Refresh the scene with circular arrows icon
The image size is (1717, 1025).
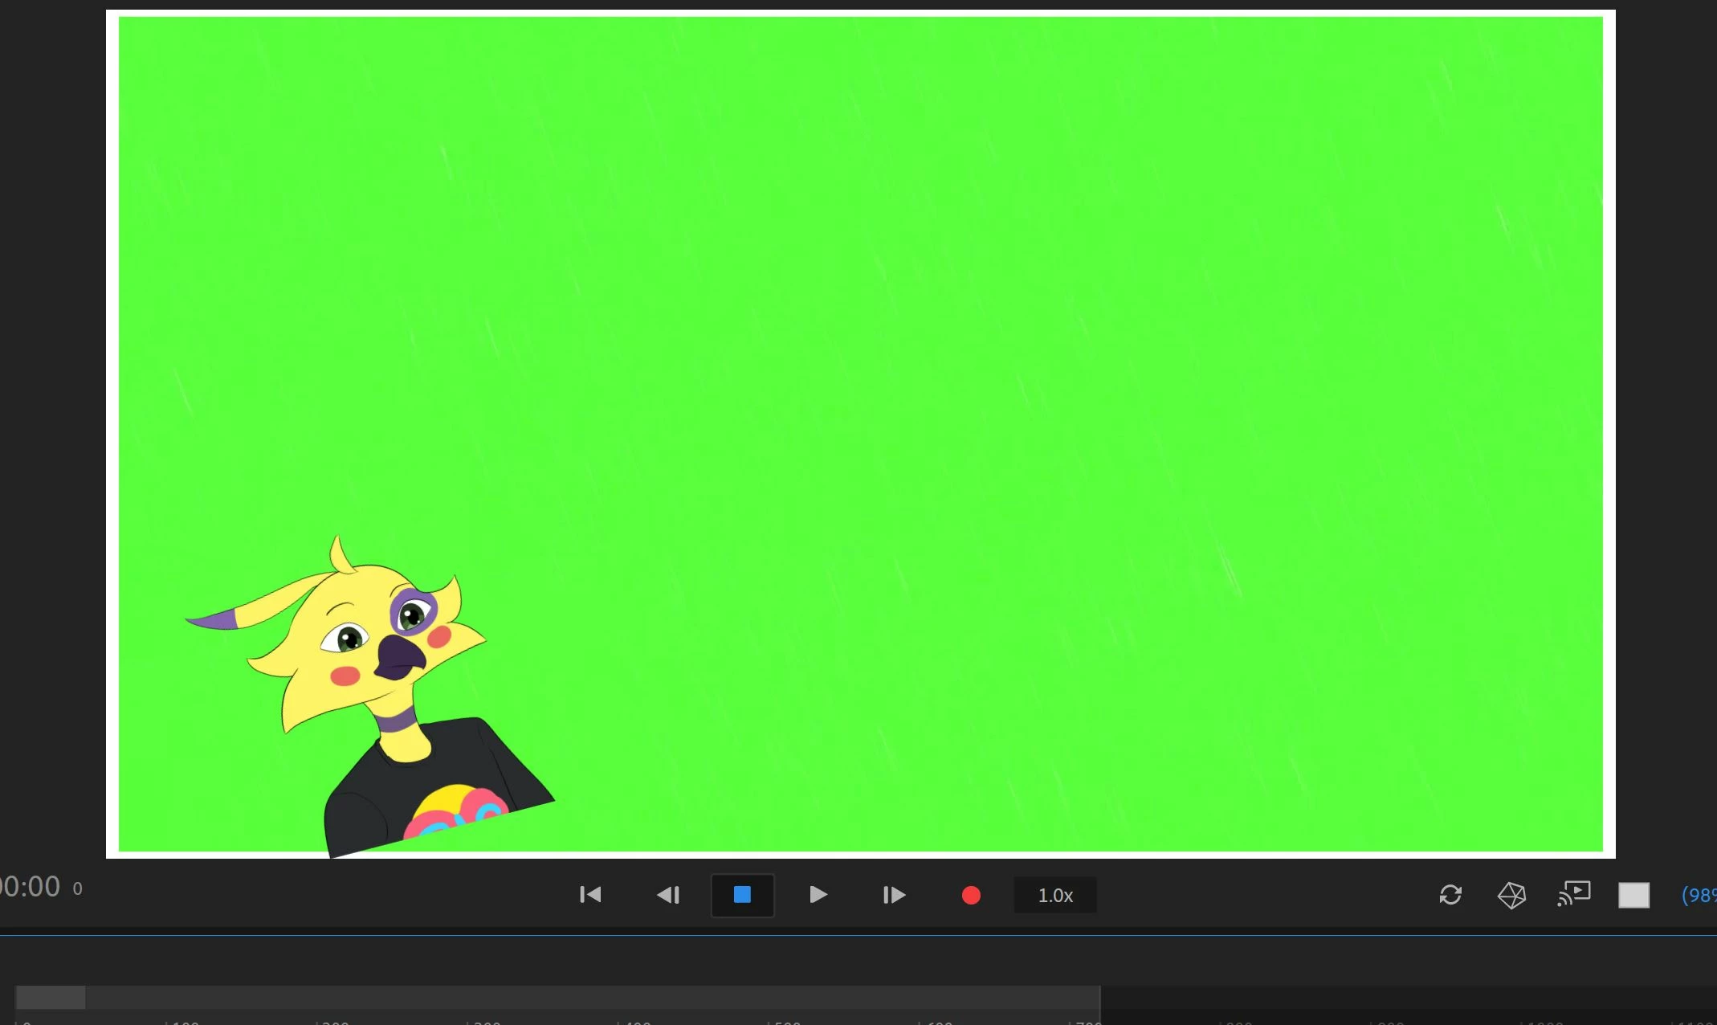(1450, 895)
